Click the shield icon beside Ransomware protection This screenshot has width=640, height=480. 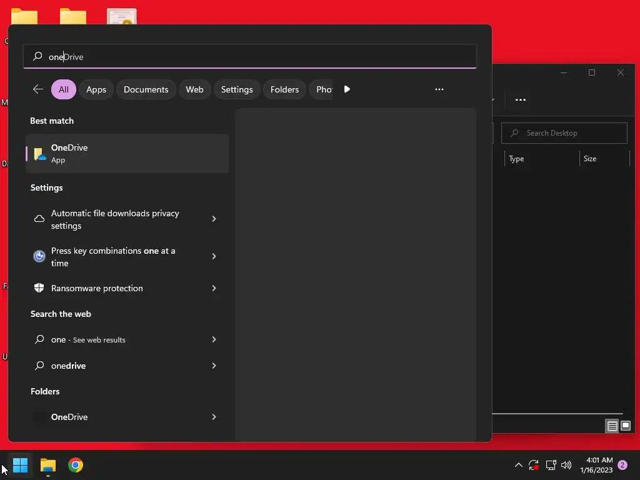(x=39, y=287)
